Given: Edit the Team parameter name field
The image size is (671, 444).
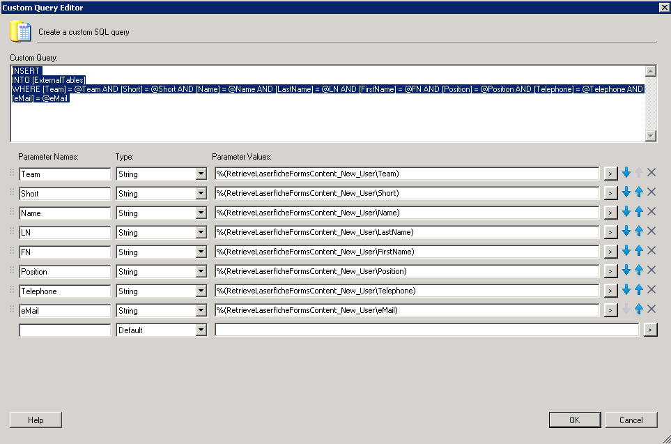Looking at the screenshot, I should [x=65, y=174].
